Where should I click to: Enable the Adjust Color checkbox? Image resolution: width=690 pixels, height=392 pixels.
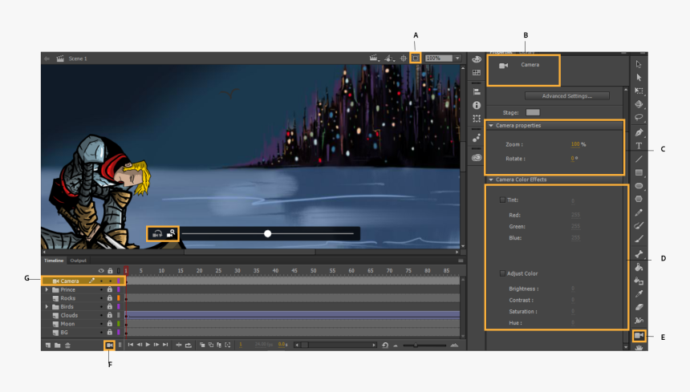(502, 273)
